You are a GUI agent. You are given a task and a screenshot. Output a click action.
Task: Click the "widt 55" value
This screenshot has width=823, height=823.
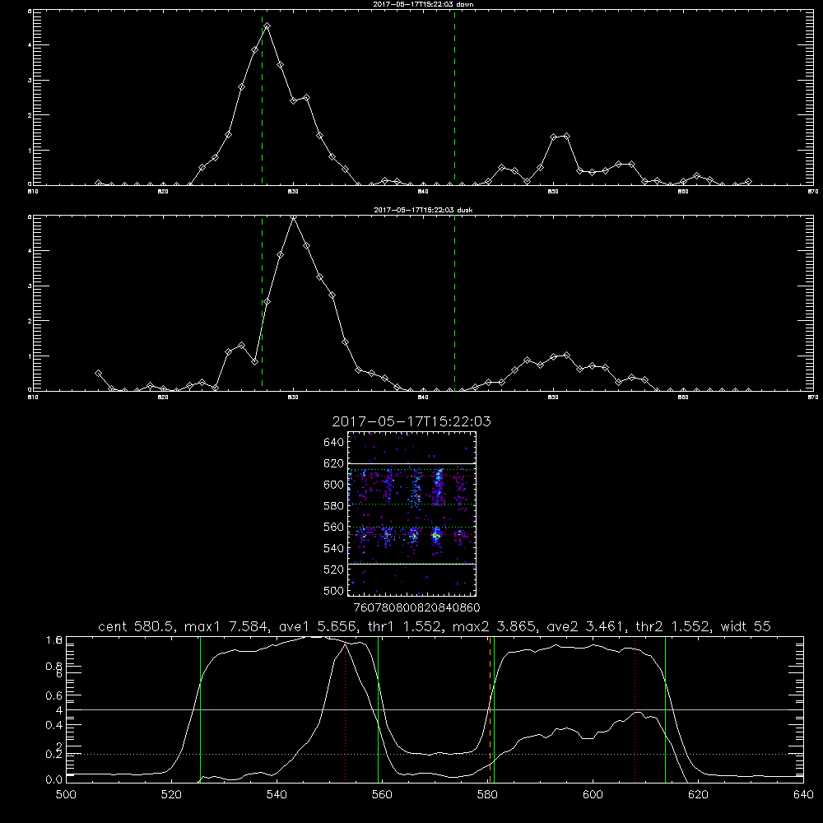(746, 626)
